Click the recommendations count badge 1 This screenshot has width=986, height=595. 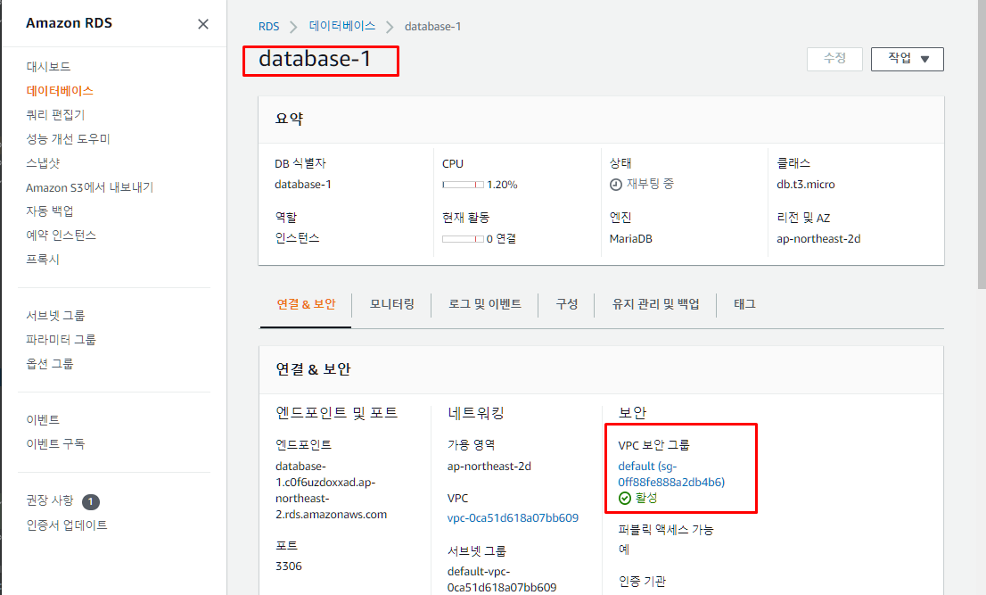click(x=91, y=501)
